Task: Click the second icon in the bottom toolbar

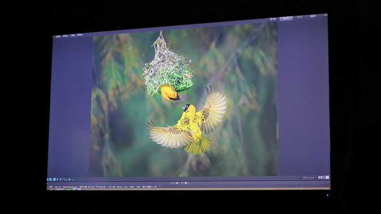Action: (50, 180)
